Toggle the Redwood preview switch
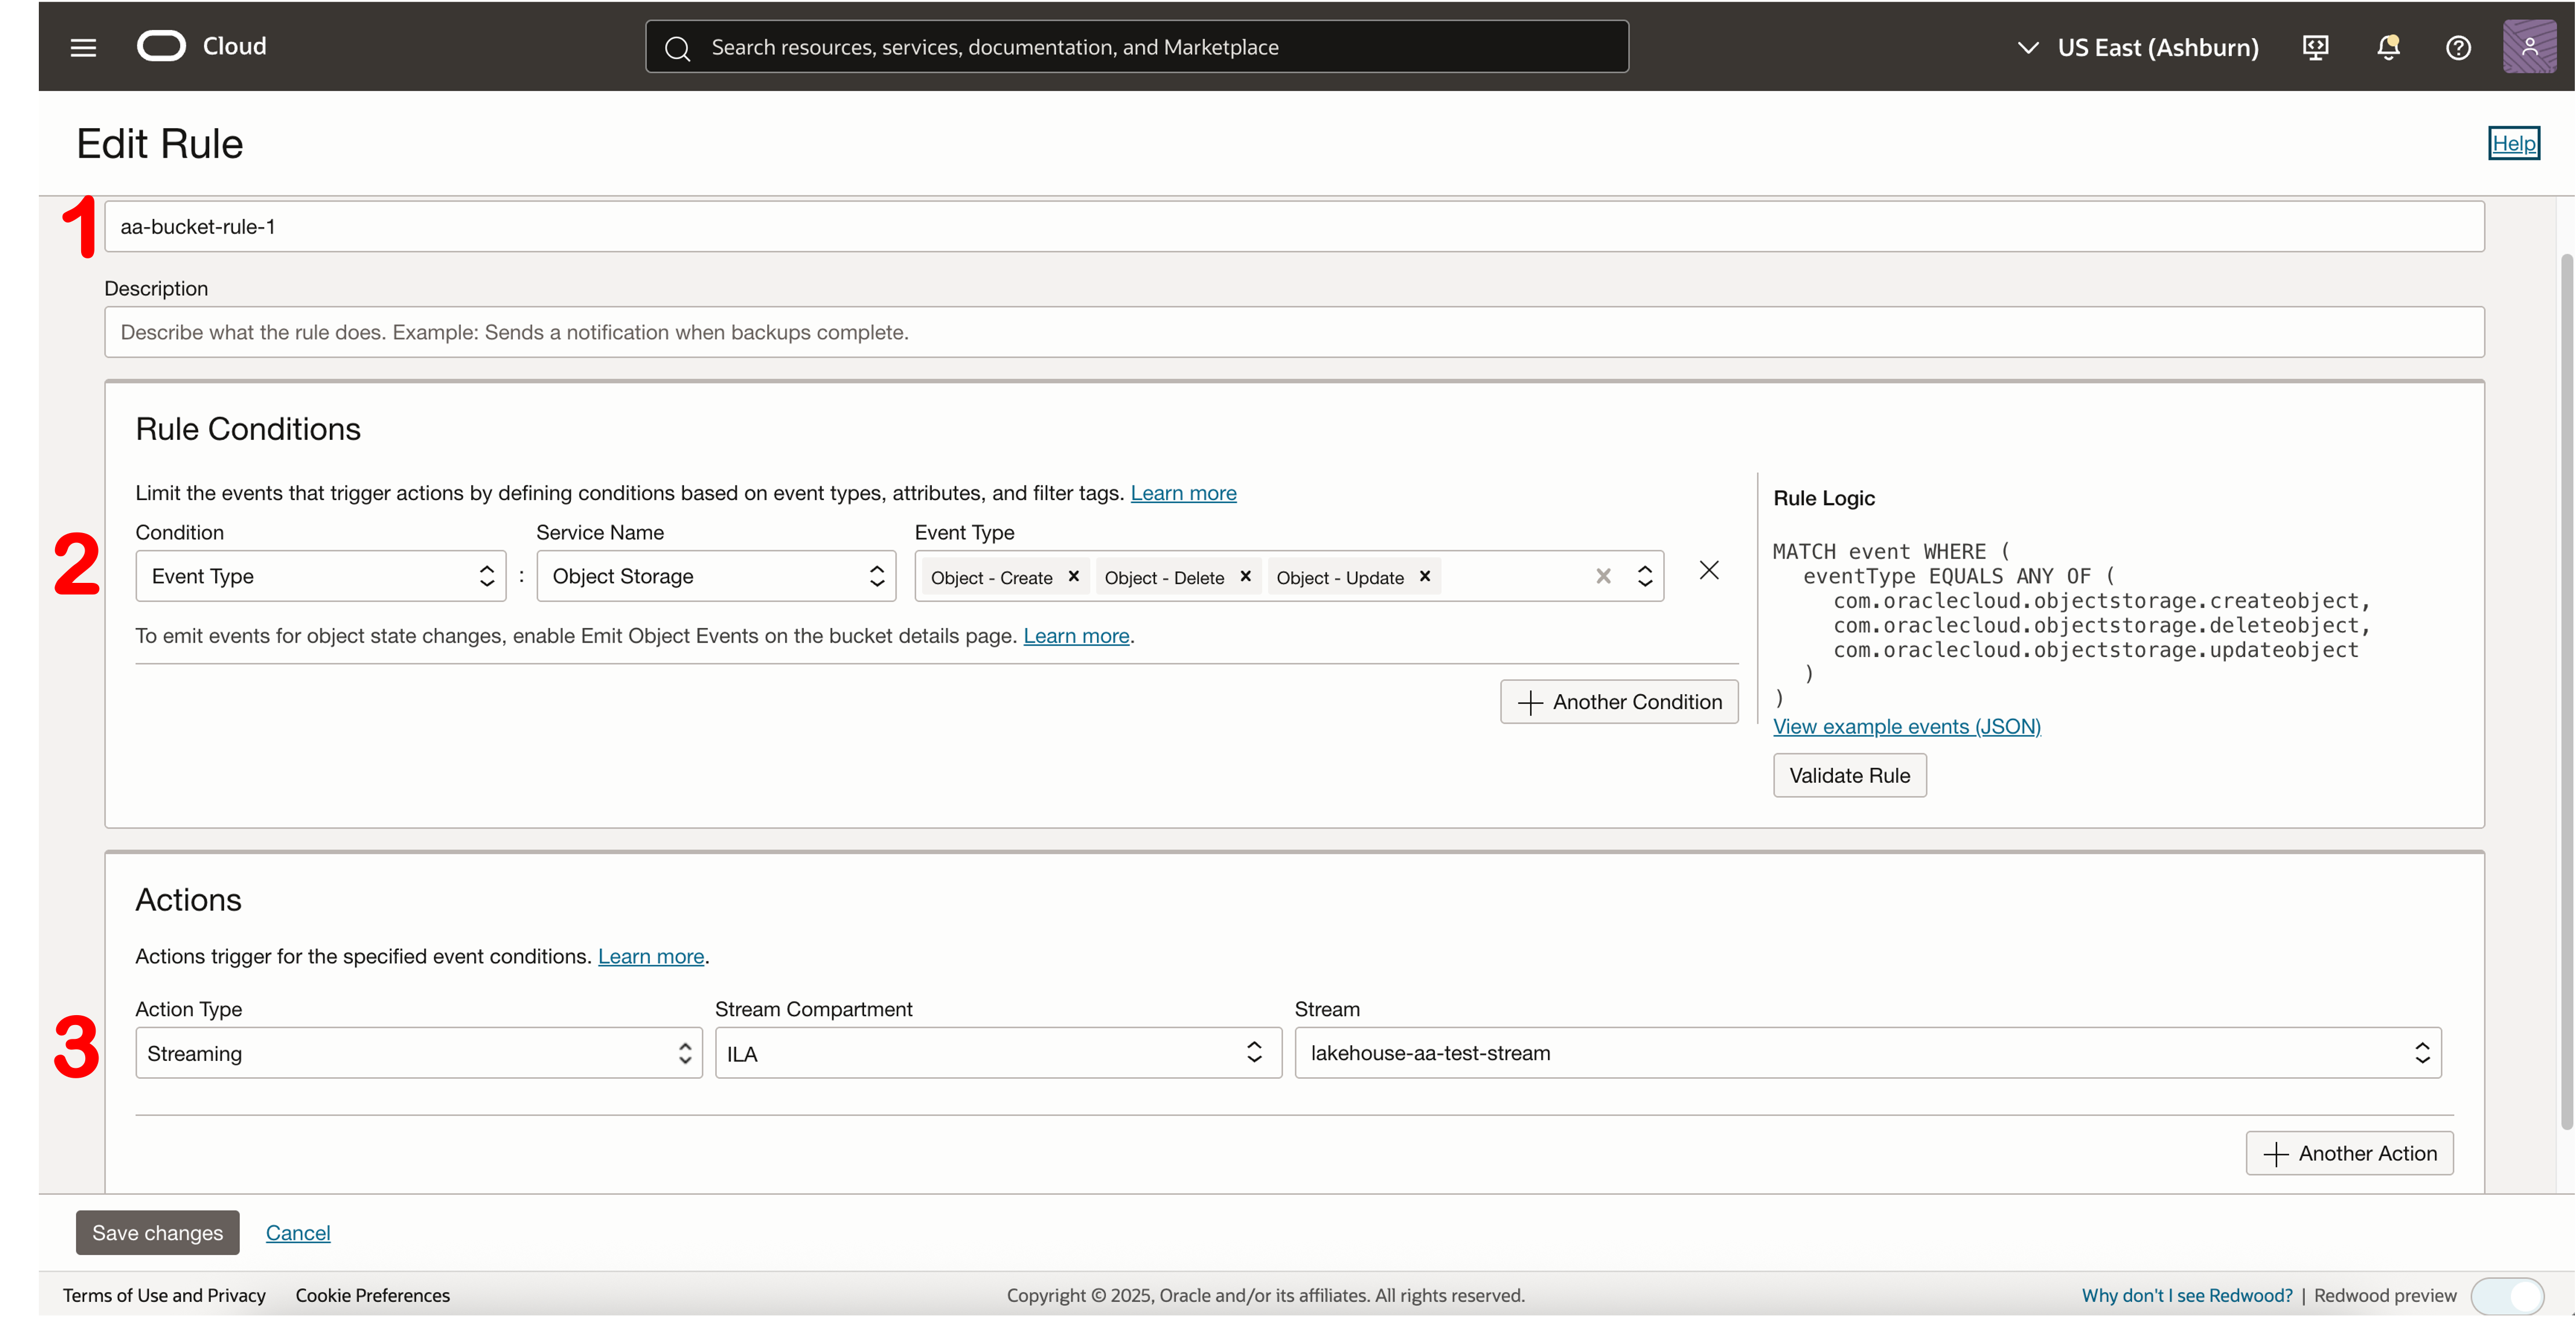 [2507, 1296]
